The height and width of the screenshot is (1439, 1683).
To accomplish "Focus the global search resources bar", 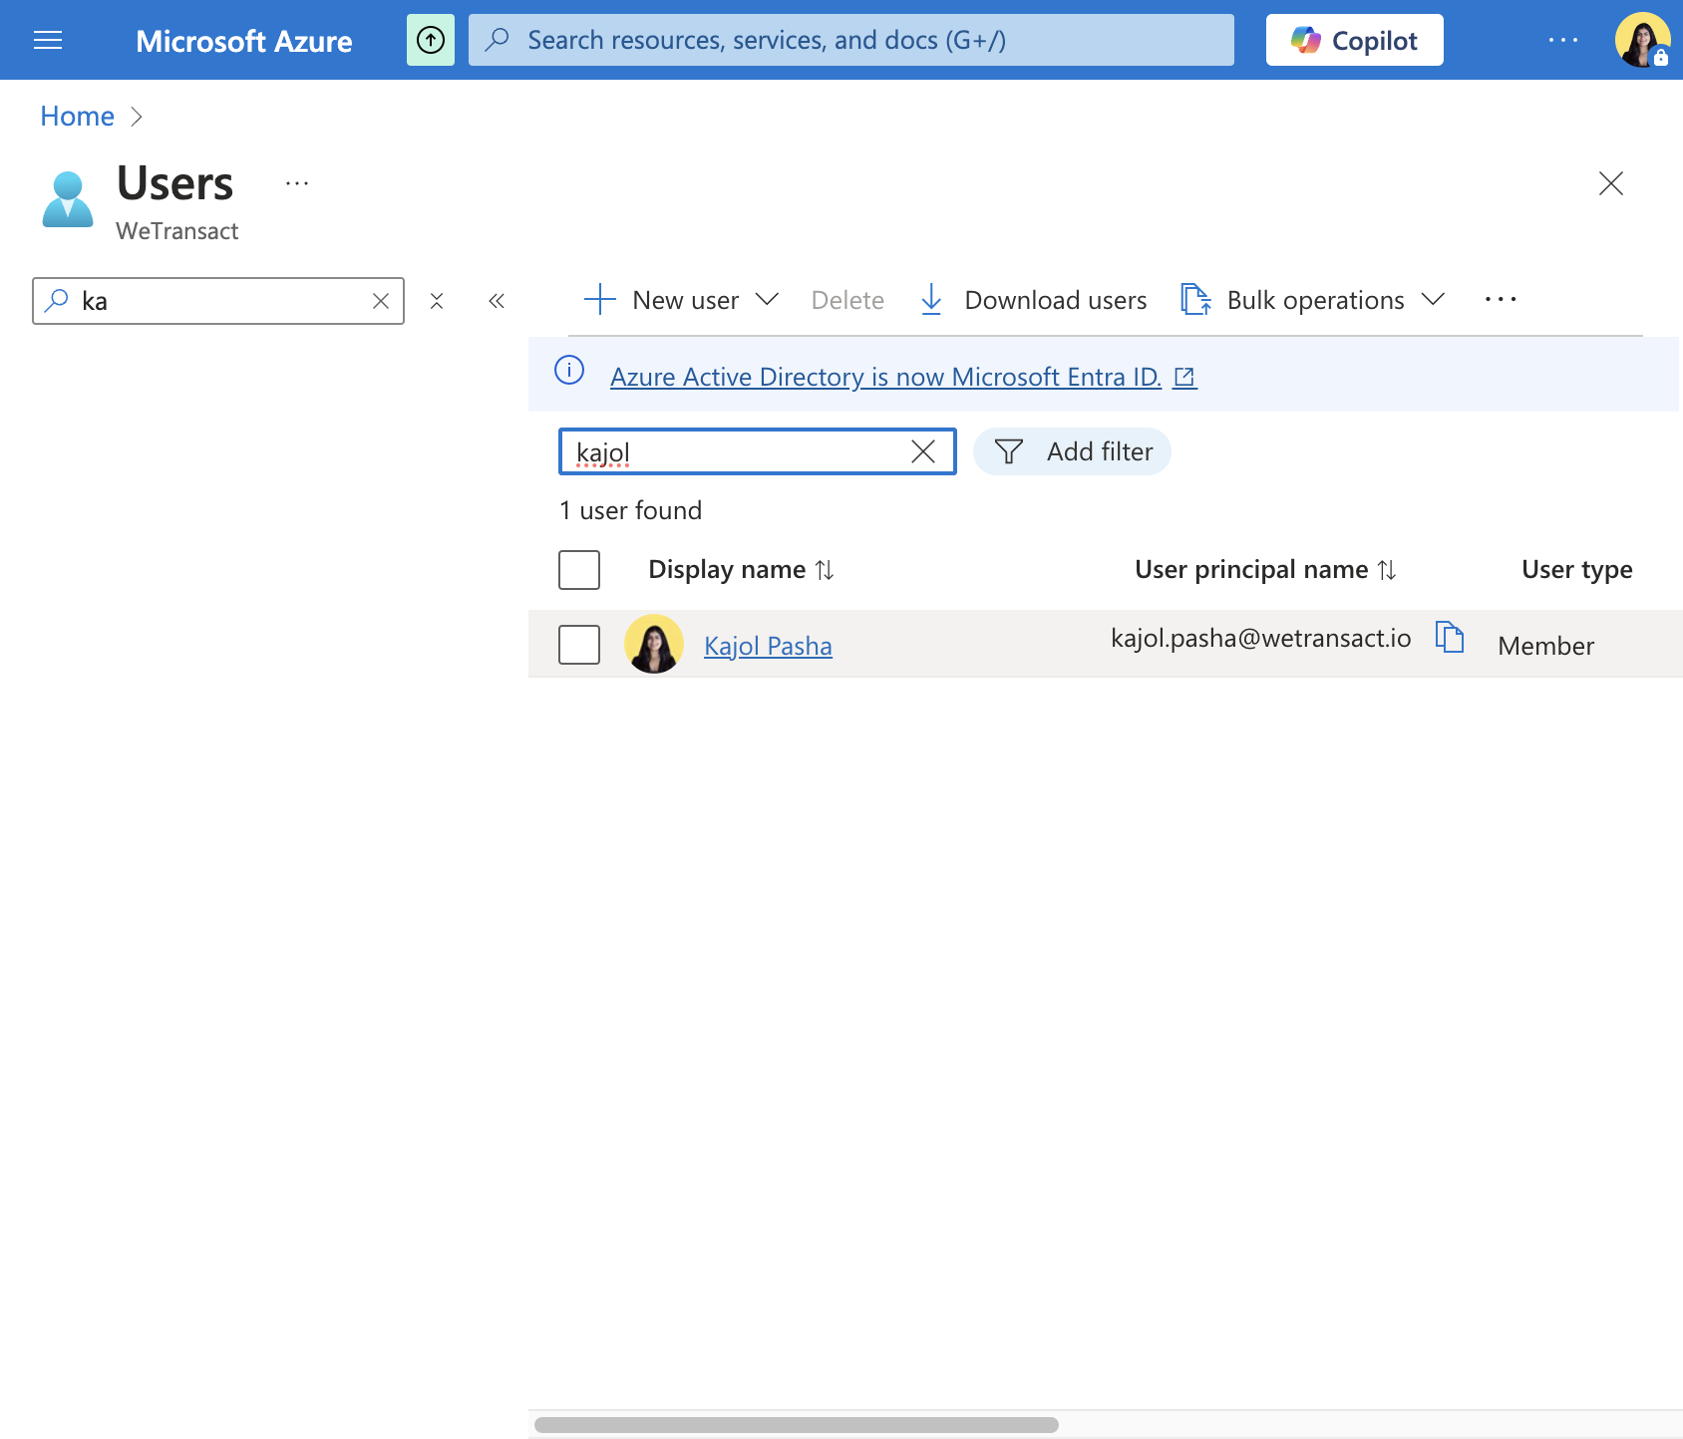I will tap(851, 40).
